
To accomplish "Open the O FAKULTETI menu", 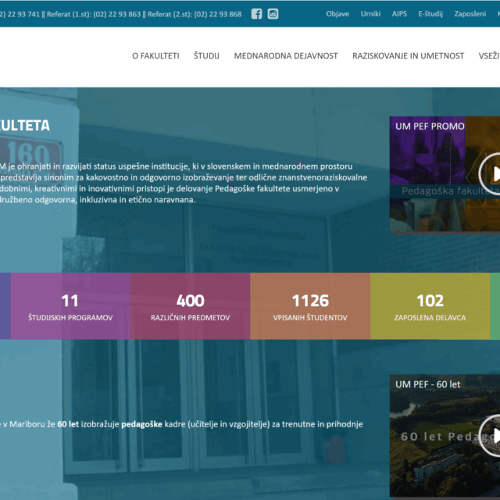I will [155, 56].
